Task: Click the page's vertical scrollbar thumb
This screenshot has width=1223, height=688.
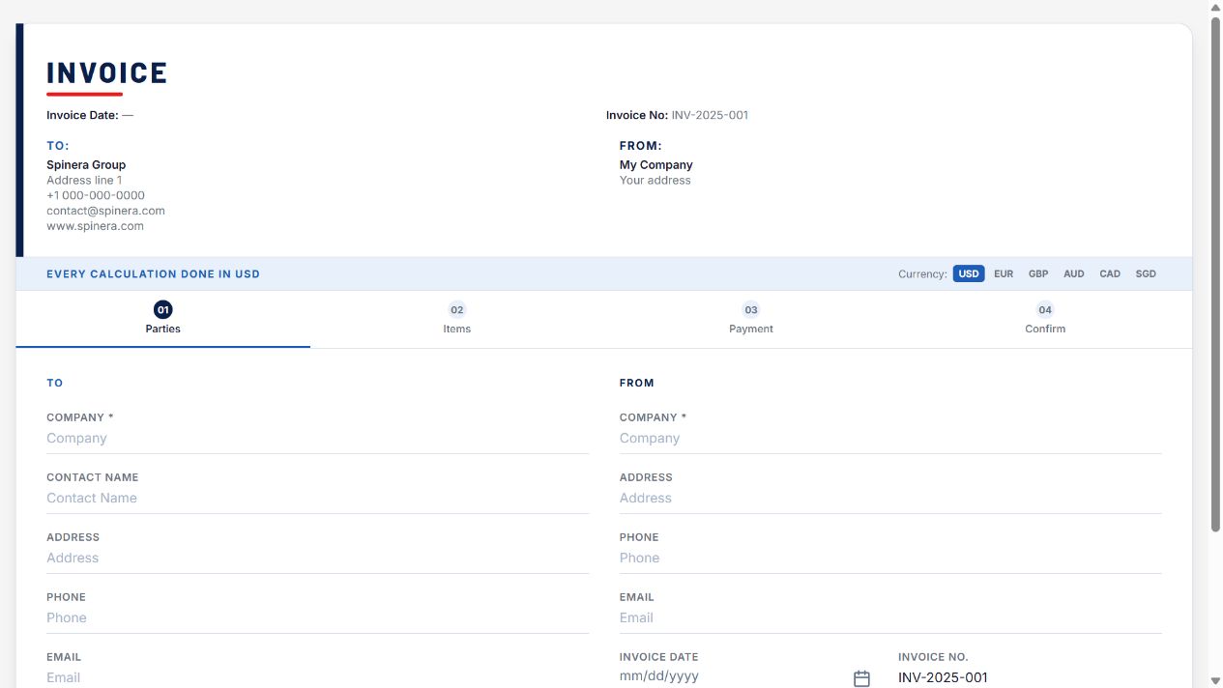Action: (1215, 272)
